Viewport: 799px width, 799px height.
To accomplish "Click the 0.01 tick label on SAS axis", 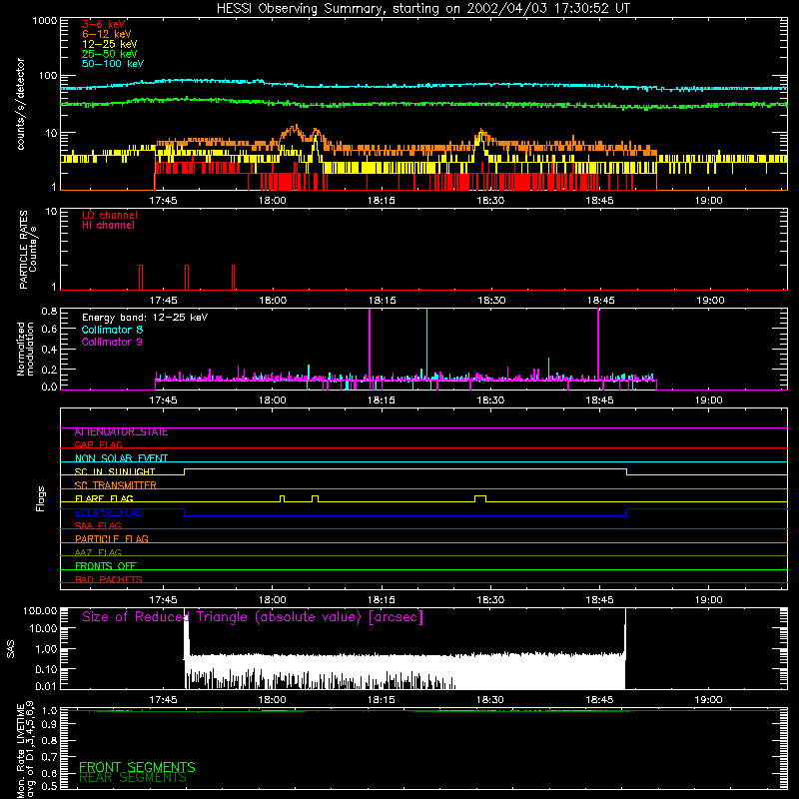I will [46, 686].
